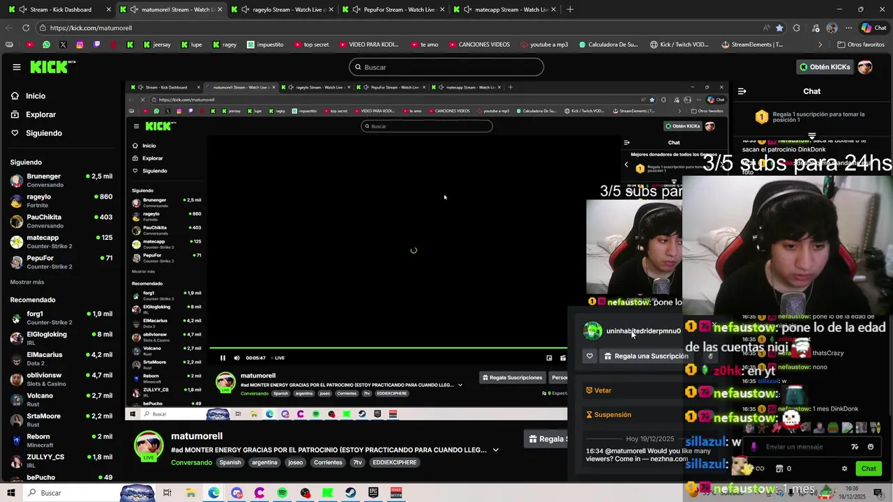Image resolution: width=893 pixels, height=502 pixels.
Task: Open Instagram bookmark icon
Action: click(x=80, y=45)
